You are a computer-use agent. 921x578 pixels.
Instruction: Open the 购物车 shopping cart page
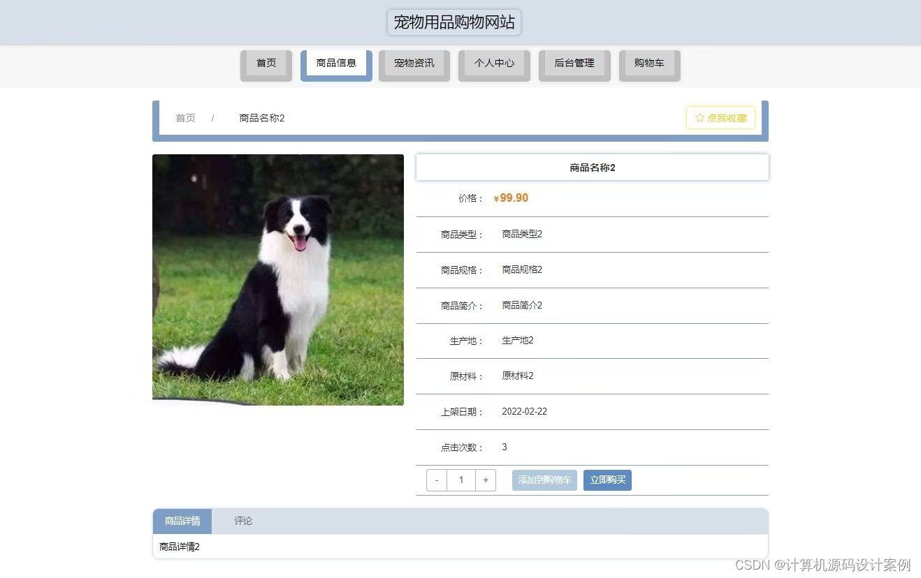(648, 64)
